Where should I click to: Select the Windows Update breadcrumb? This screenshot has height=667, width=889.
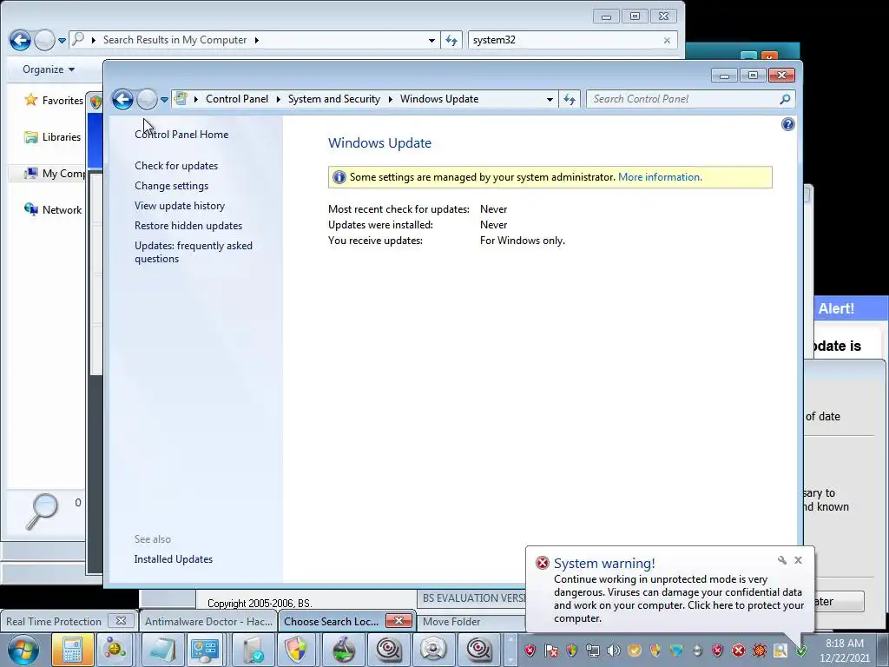[x=439, y=99]
